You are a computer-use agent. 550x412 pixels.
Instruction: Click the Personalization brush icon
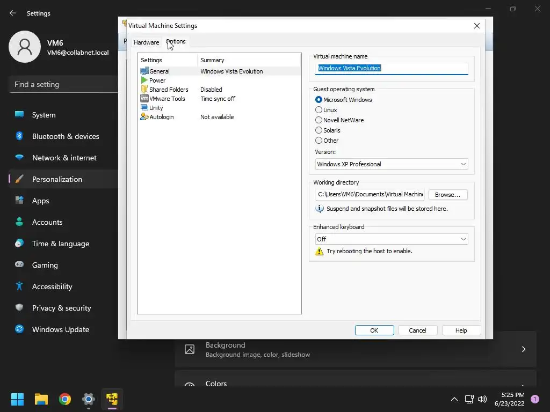[19, 179]
